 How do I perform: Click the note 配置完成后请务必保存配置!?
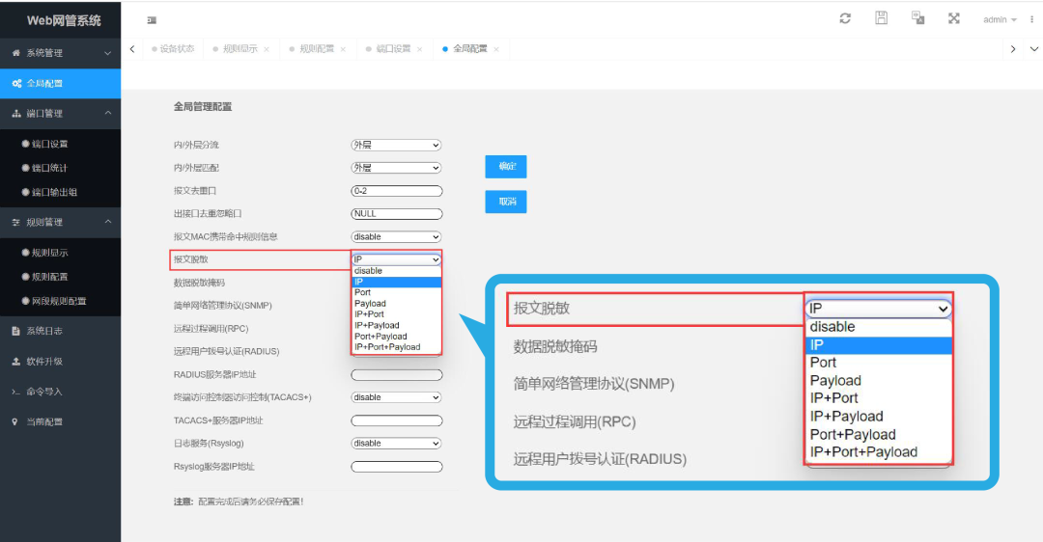coord(251,501)
